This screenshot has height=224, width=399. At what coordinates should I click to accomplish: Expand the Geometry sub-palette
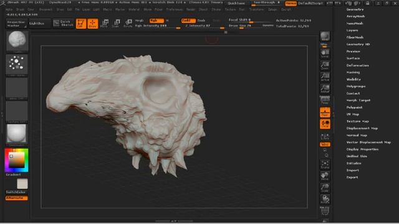point(355,9)
